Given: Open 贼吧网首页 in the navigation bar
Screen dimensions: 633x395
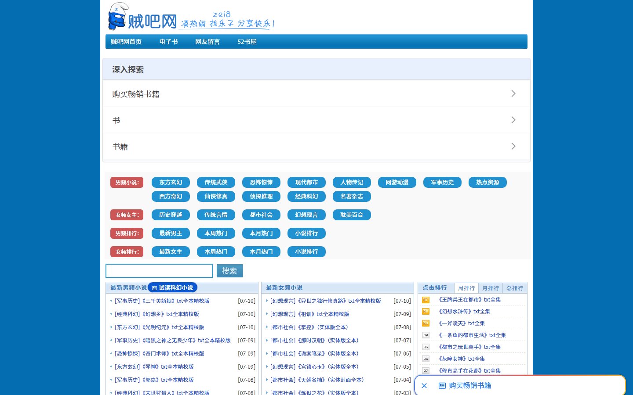Looking at the screenshot, I should [x=126, y=42].
